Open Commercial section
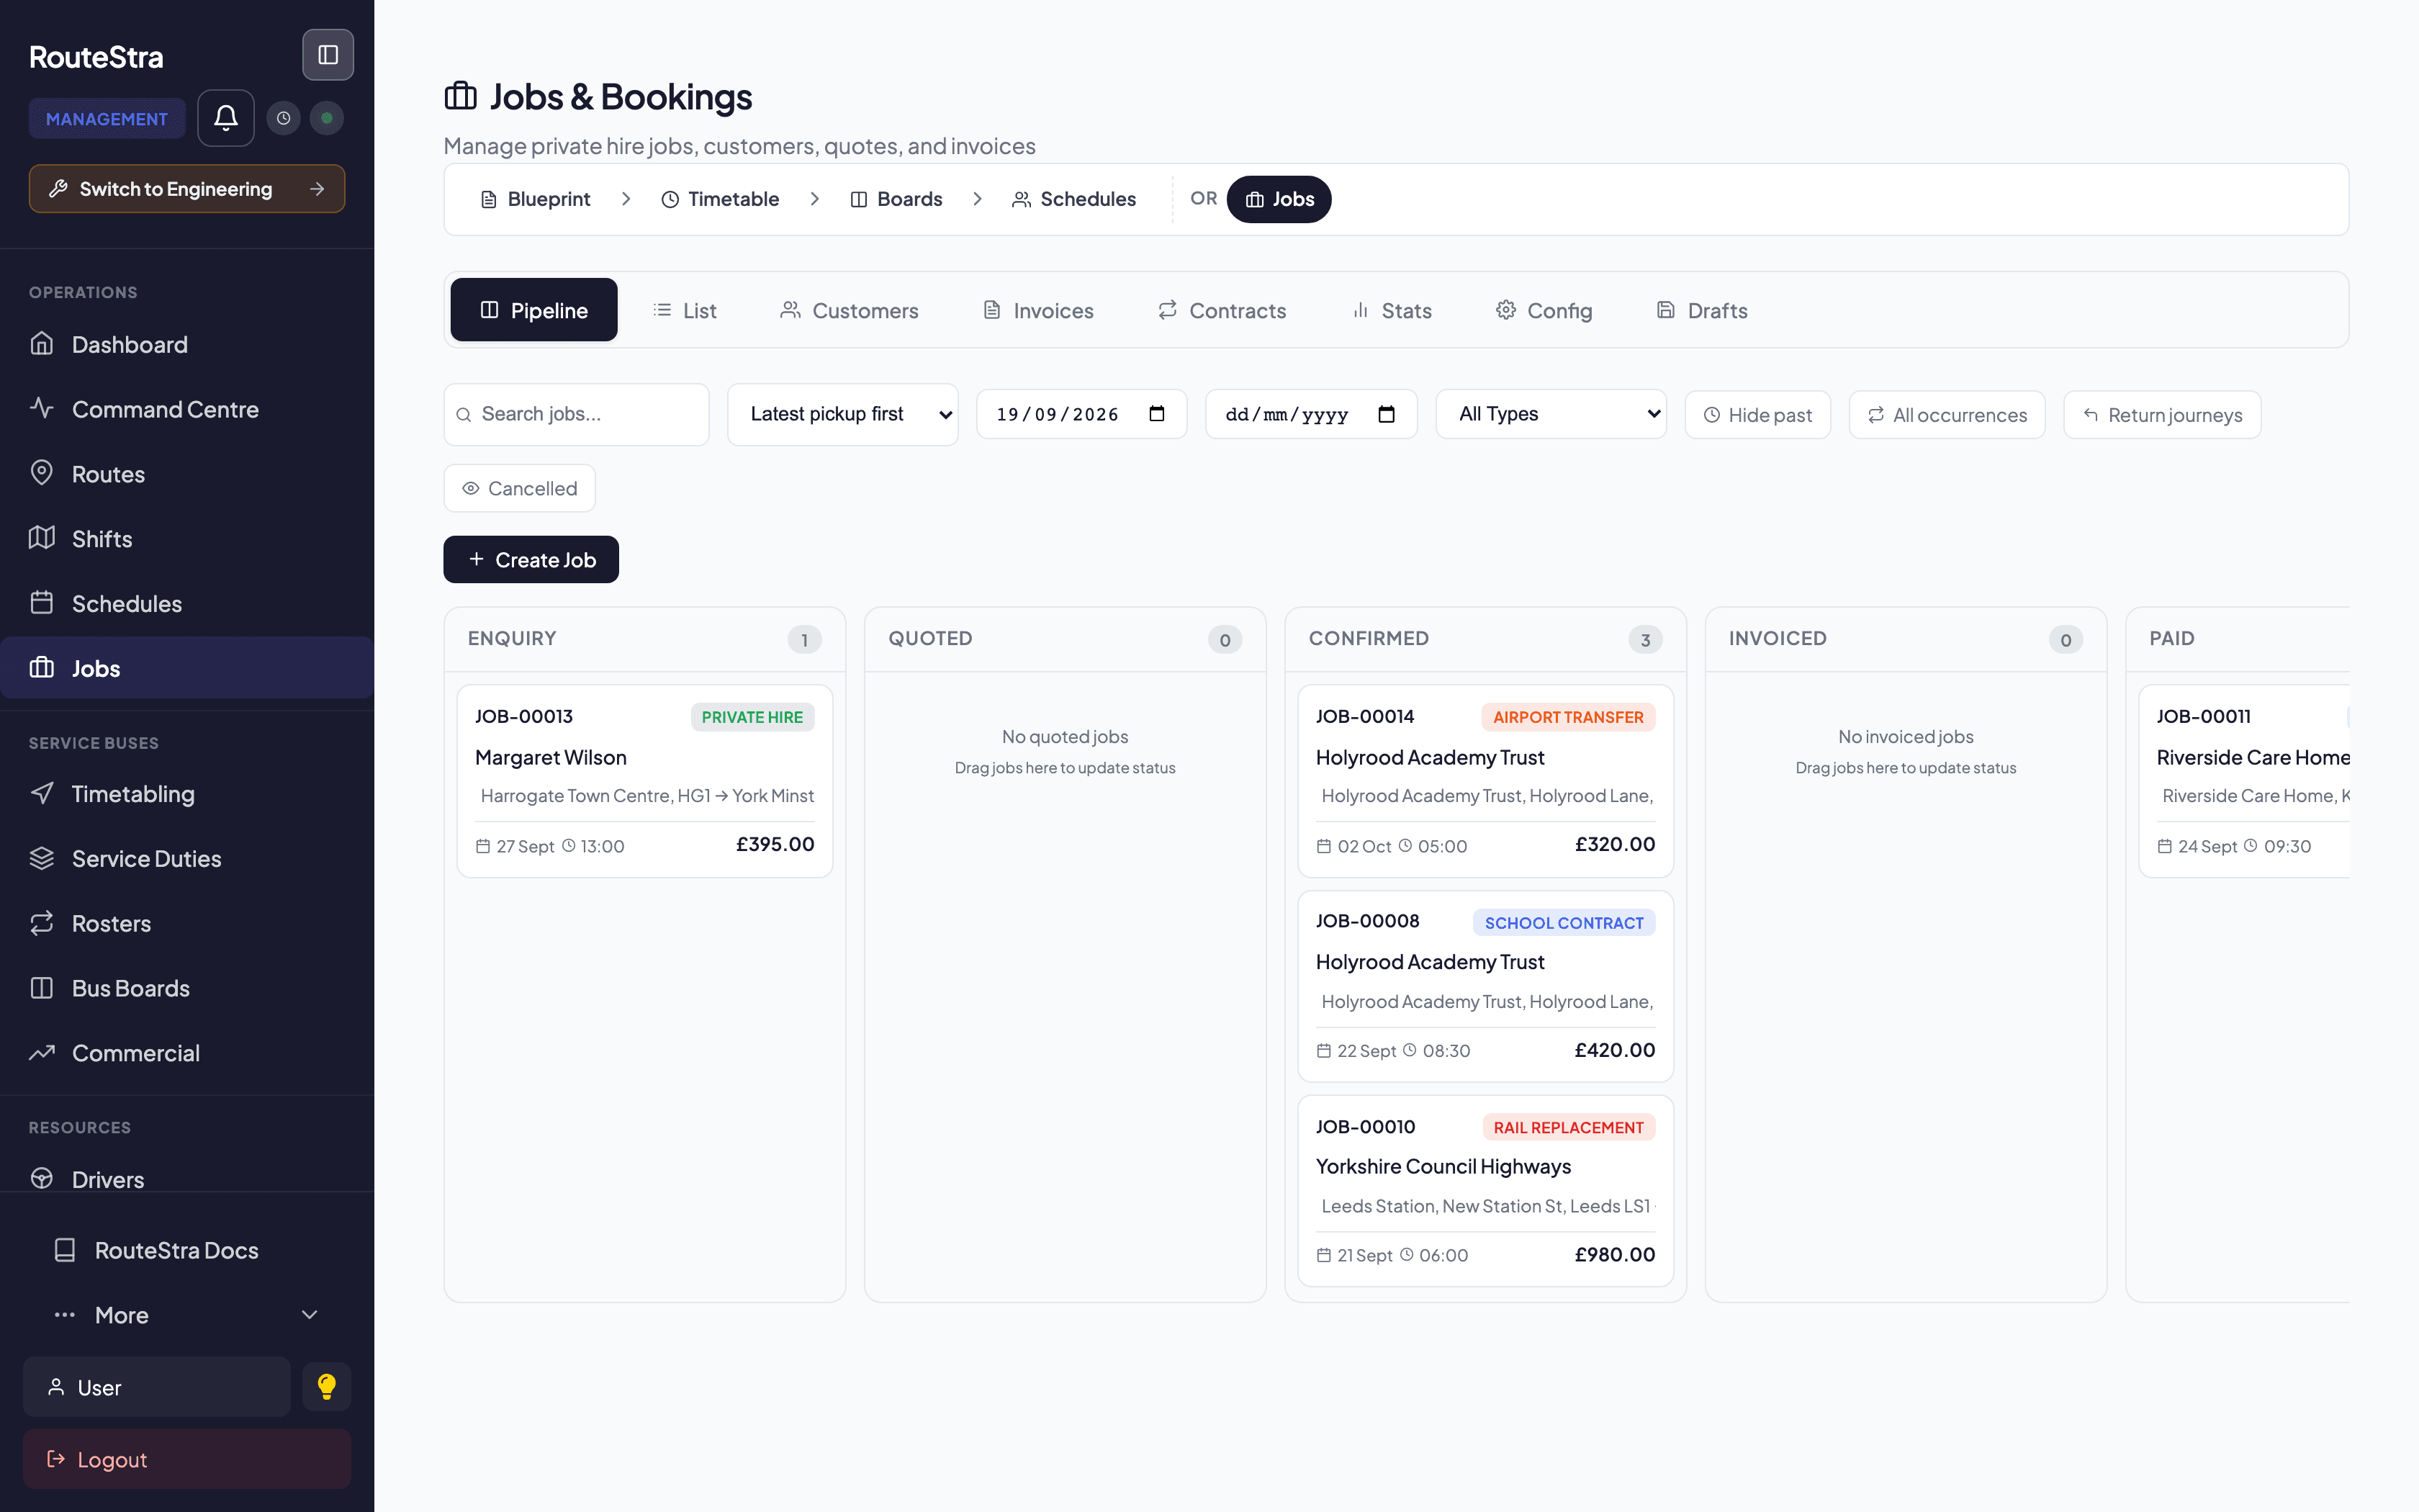The width and height of the screenshot is (2419, 1512). (187, 1053)
